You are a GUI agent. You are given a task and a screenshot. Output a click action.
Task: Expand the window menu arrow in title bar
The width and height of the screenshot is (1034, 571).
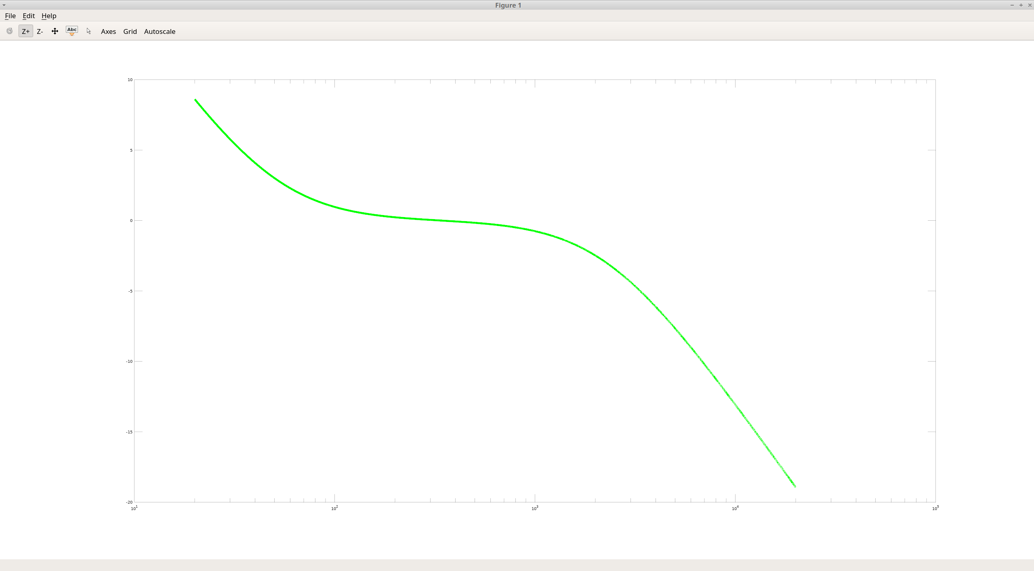click(x=4, y=5)
